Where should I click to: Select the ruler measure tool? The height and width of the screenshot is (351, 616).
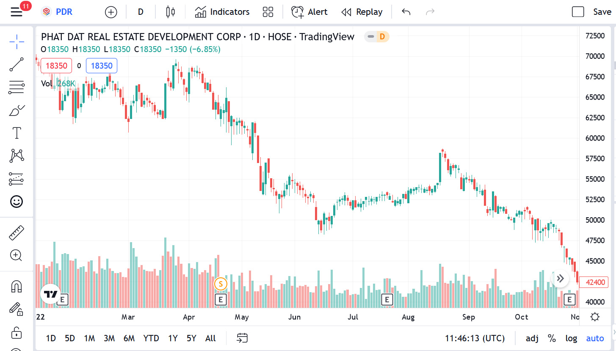17,233
